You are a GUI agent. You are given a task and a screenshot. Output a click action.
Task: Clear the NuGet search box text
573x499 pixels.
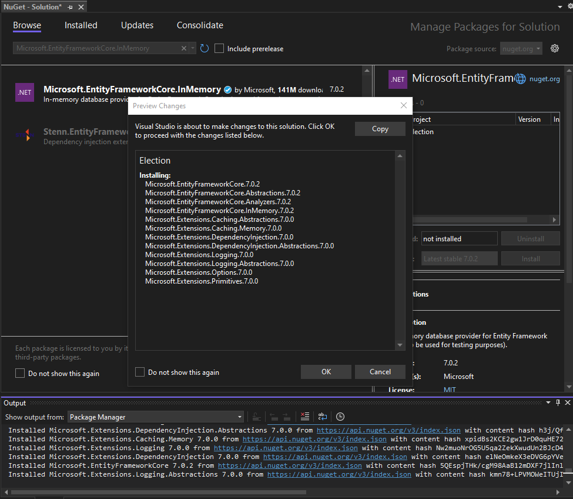click(184, 48)
